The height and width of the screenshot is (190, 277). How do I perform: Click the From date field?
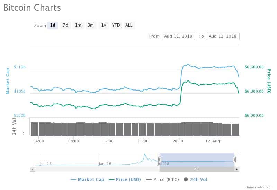178,36
